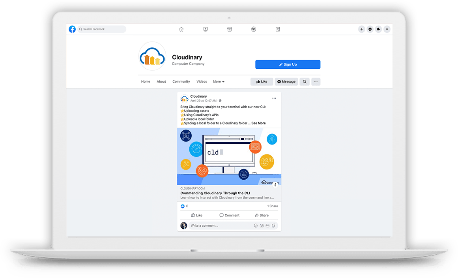Viewport: 458px width, 278px height.
Task: Attach a photo to the comment
Action: pyautogui.click(x=262, y=225)
